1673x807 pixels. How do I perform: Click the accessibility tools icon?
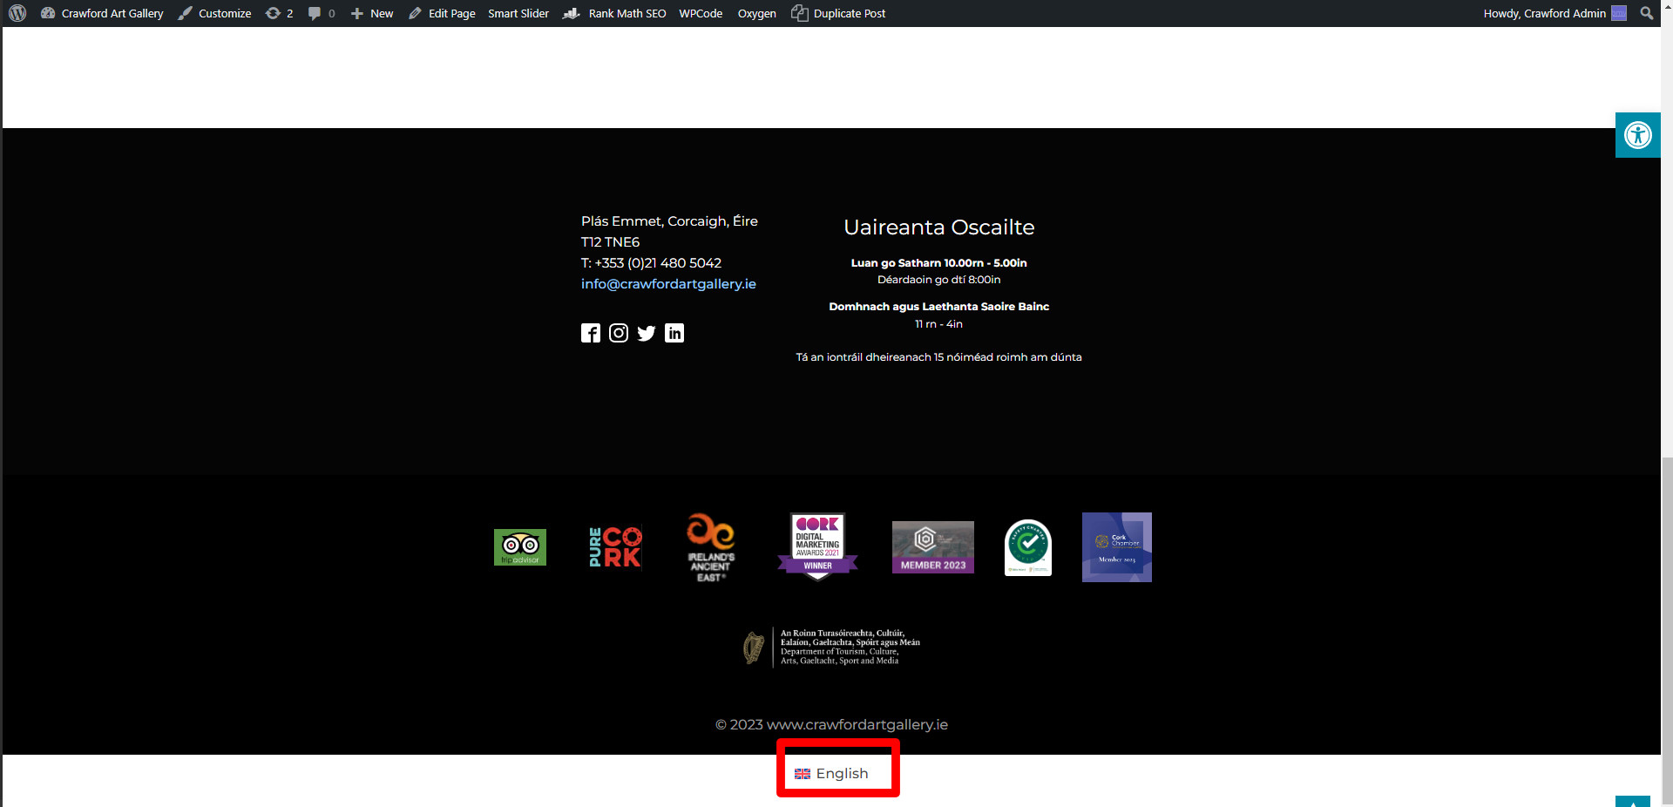click(1637, 135)
